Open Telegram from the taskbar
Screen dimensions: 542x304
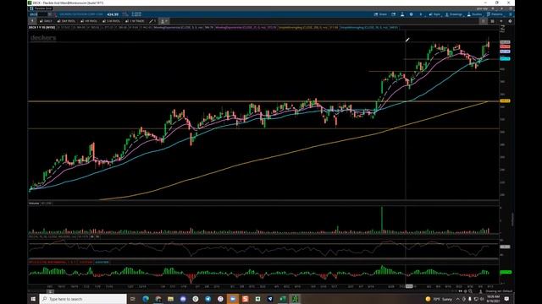[x=207, y=299]
